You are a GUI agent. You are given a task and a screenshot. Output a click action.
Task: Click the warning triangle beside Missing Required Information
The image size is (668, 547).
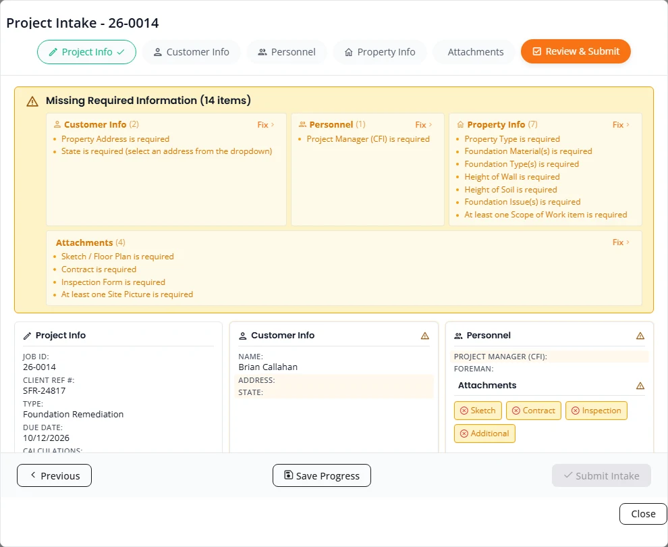point(32,101)
